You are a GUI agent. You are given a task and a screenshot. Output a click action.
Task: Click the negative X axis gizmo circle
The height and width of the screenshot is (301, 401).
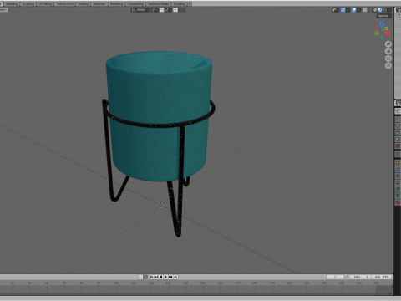(376, 29)
